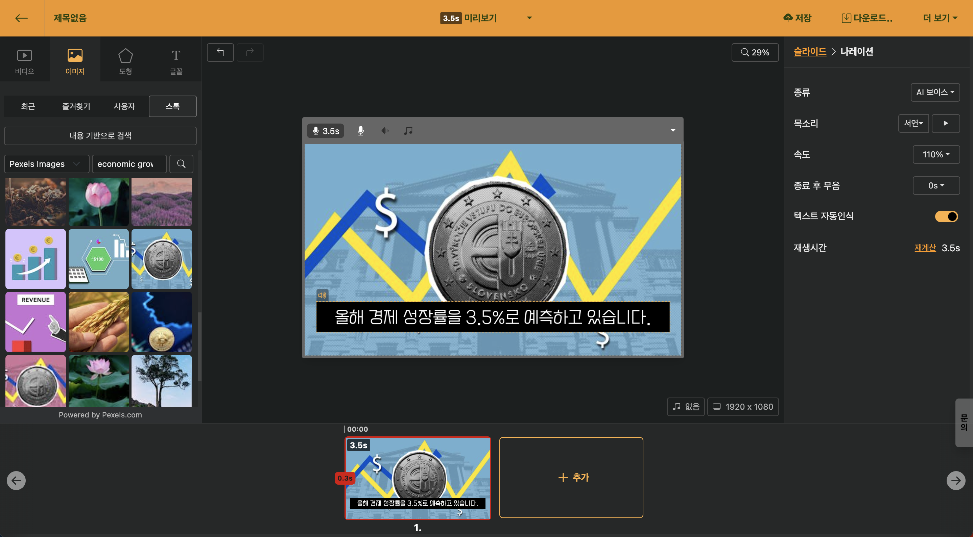
Task: Select the REVENUE stock image
Action: pyautogui.click(x=35, y=322)
